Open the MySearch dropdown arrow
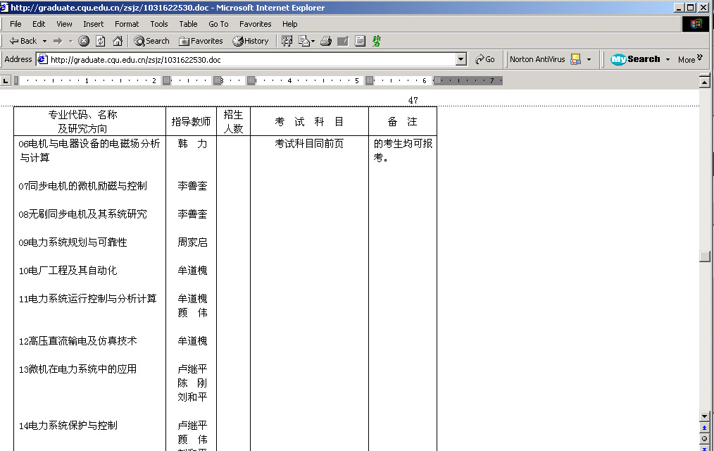714x451 pixels. tap(667, 60)
